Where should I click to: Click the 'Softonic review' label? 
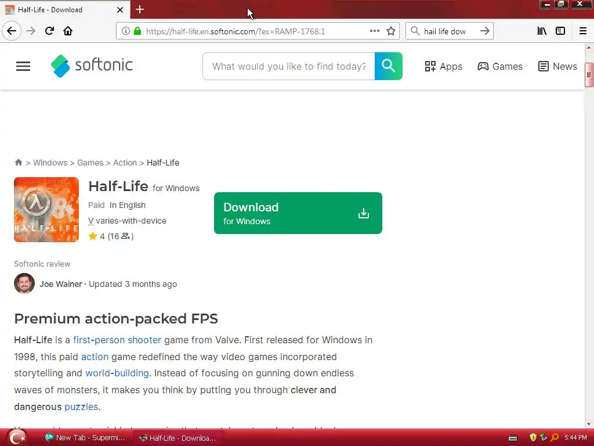pyautogui.click(x=42, y=264)
